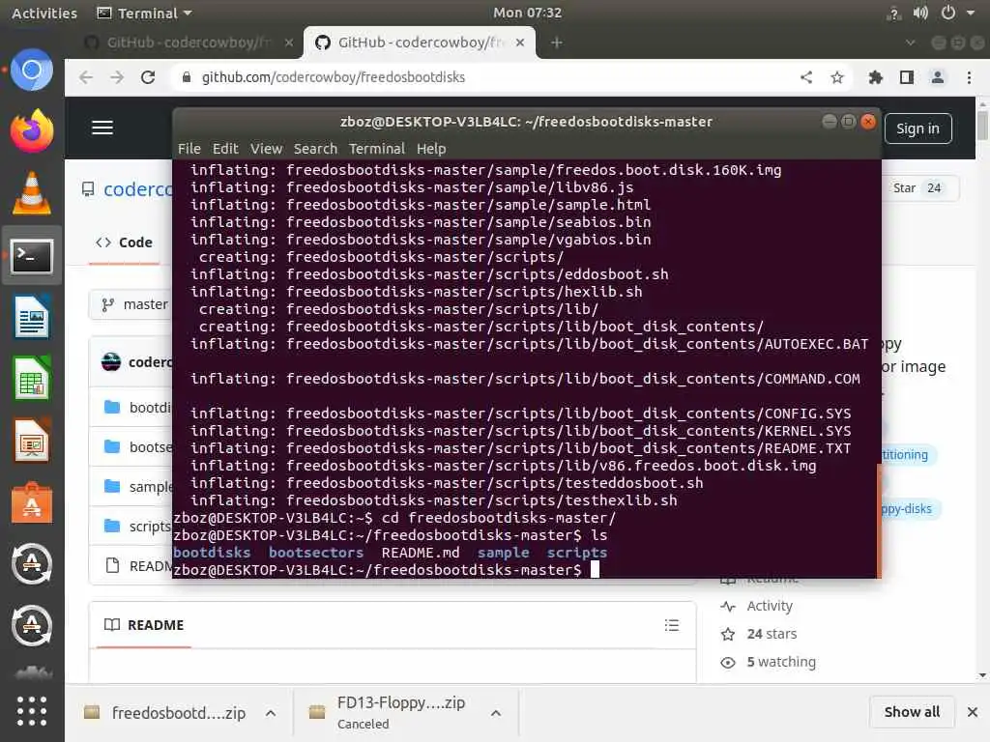Close the downloads bar
This screenshot has width=990, height=742.
click(973, 712)
